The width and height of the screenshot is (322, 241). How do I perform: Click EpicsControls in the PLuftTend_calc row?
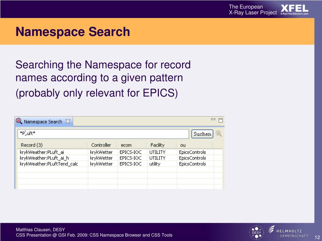pyautogui.click(x=192, y=164)
